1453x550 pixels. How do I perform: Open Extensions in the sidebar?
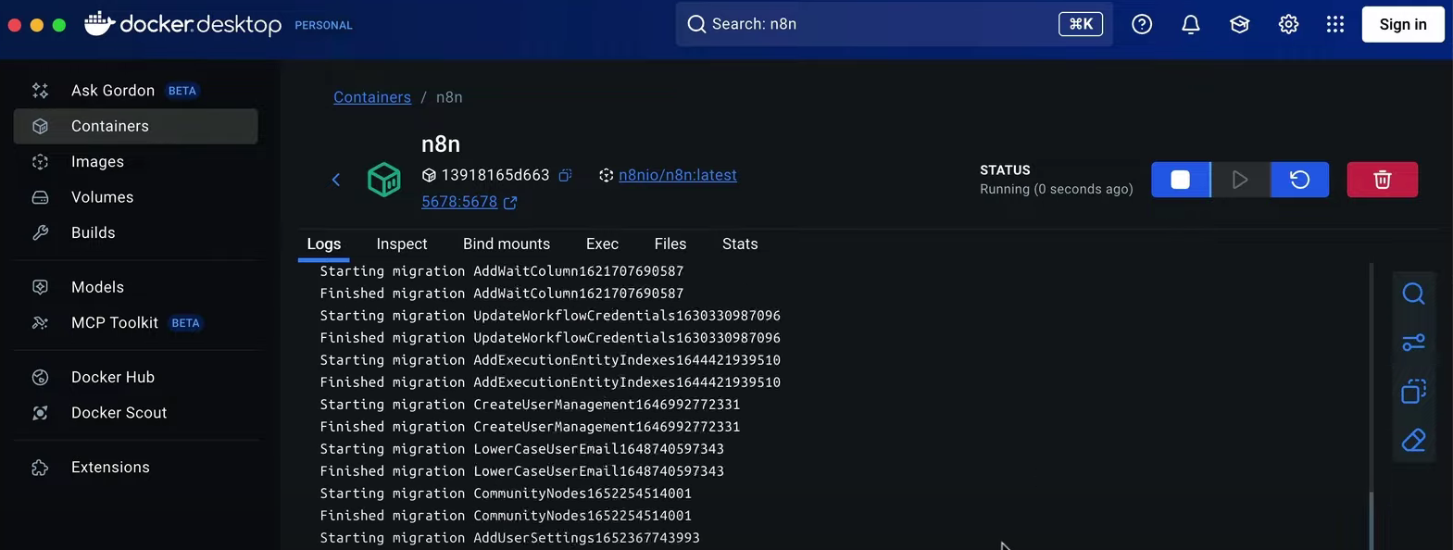[135, 468]
